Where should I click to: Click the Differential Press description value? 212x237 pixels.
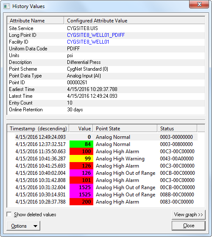pos(84,62)
